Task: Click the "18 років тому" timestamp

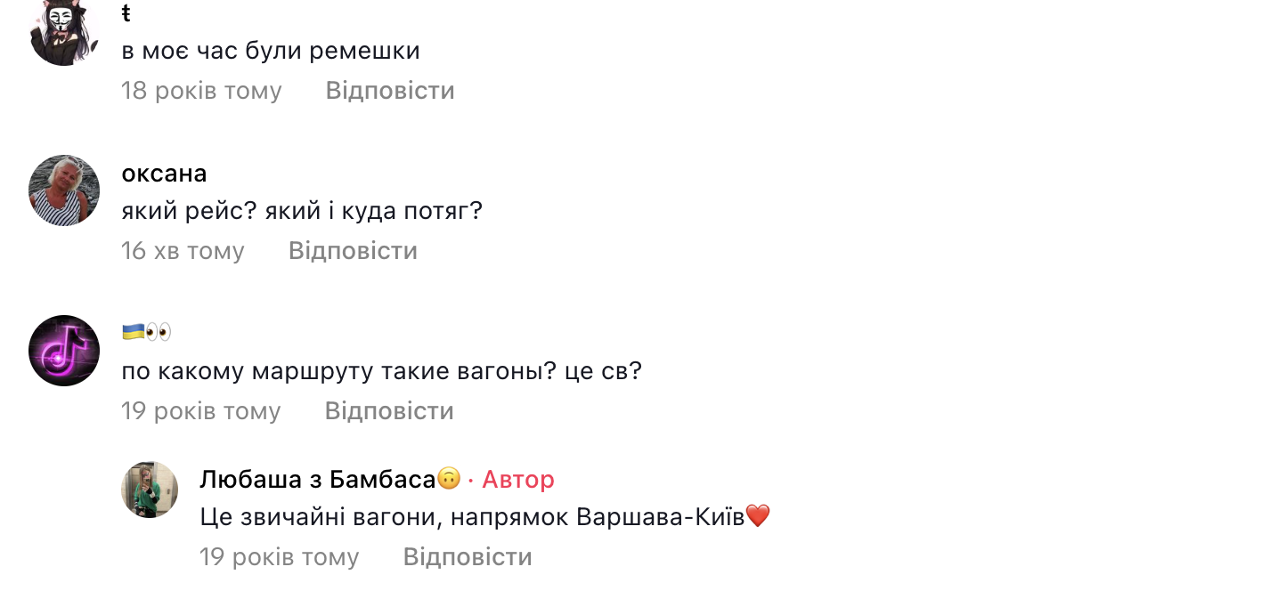Action: pos(201,91)
